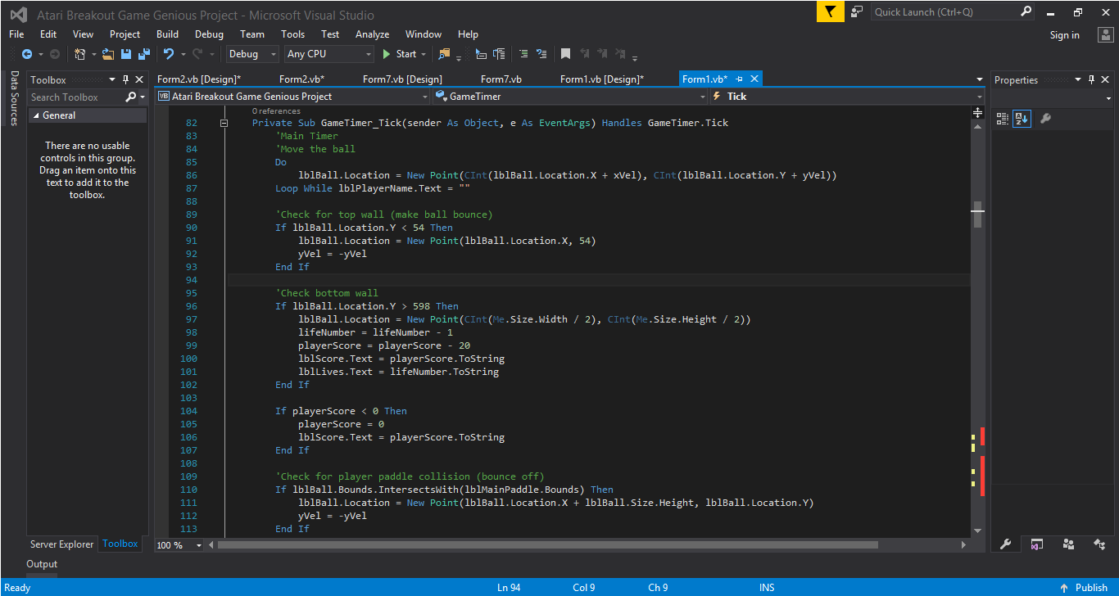Screen dimensions: 1119x596
Task: Click the Sign in link
Action: [x=1064, y=34]
